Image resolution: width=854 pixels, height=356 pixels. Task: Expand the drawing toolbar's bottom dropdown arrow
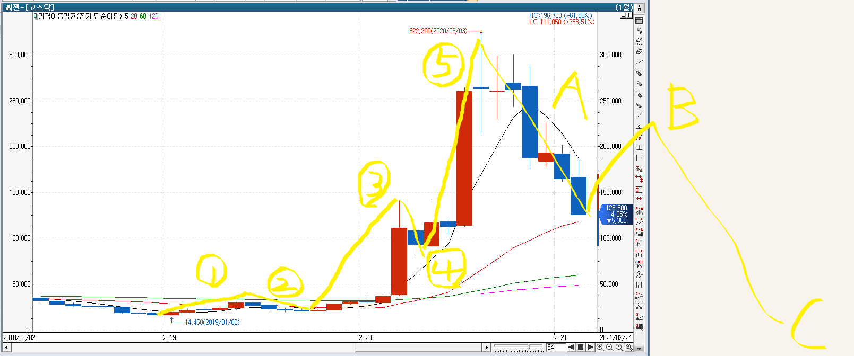(x=639, y=349)
